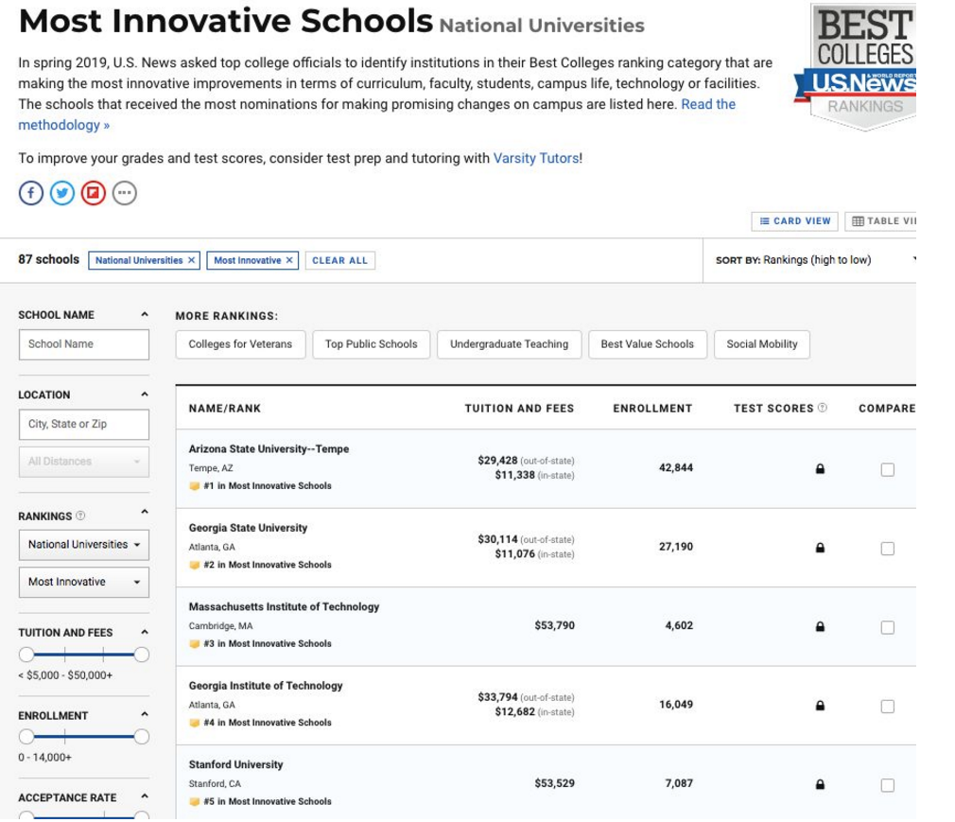This screenshot has width=955, height=822.
Task: Open more sharing options ellipsis icon
Action: pyautogui.click(x=124, y=193)
